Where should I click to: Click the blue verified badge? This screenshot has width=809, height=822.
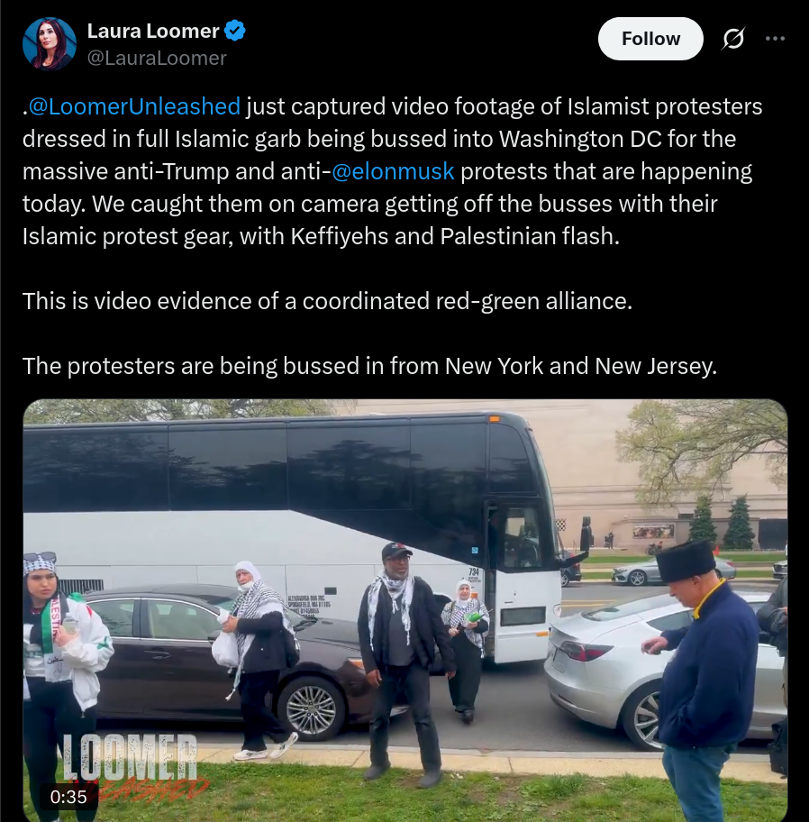235,31
